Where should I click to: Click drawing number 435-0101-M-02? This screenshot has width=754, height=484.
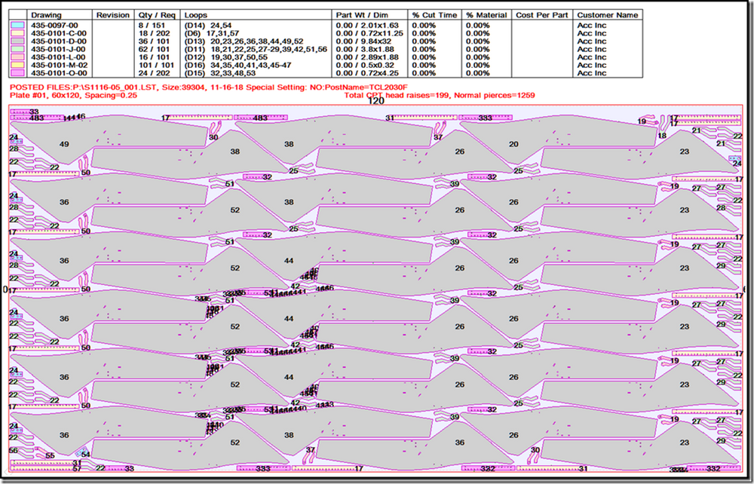[x=59, y=65]
